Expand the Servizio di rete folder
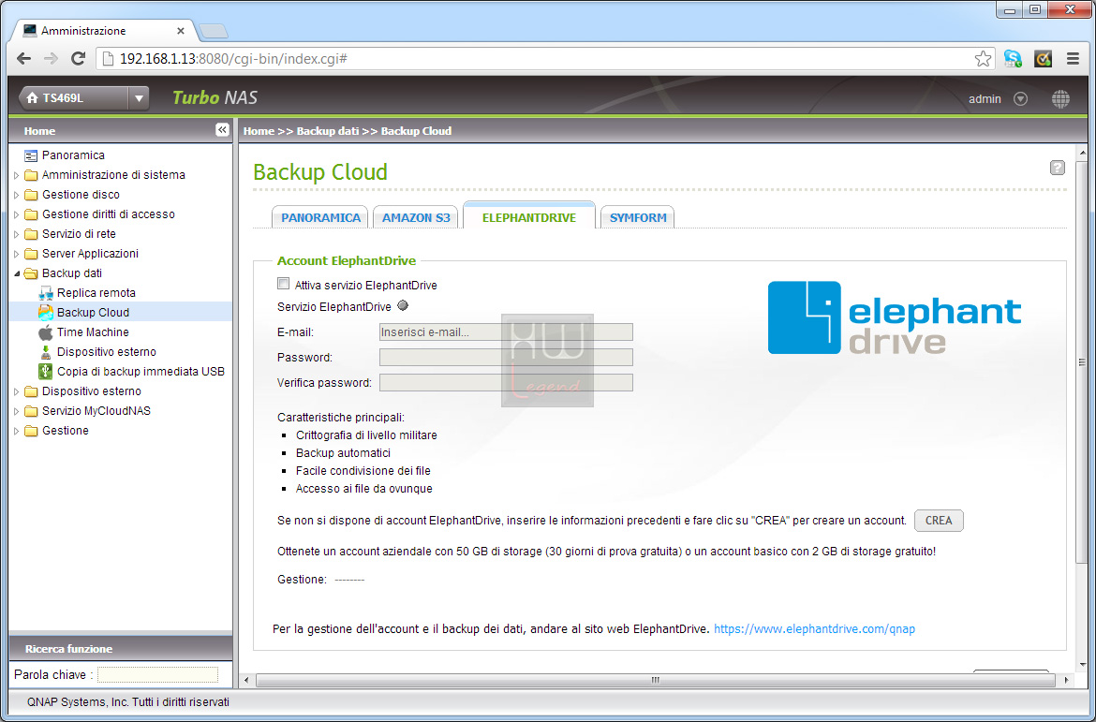1096x722 pixels. pyautogui.click(x=17, y=234)
